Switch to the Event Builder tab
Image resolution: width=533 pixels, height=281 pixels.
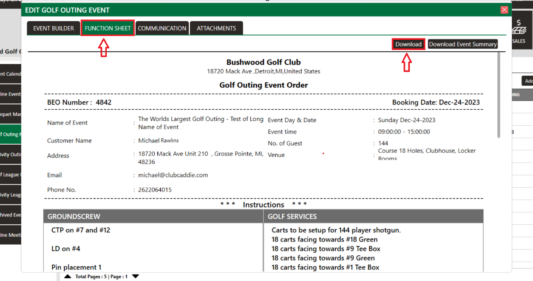[x=54, y=28]
